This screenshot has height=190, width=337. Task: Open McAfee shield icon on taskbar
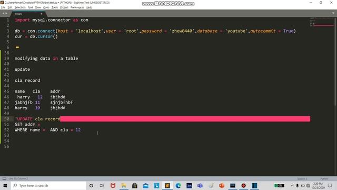pos(113,185)
